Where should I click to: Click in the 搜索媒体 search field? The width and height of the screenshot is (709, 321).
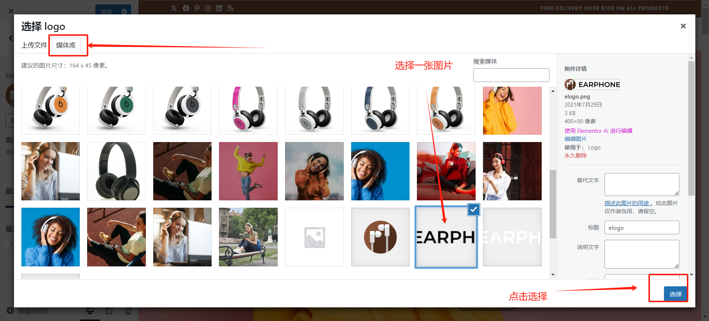[511, 75]
